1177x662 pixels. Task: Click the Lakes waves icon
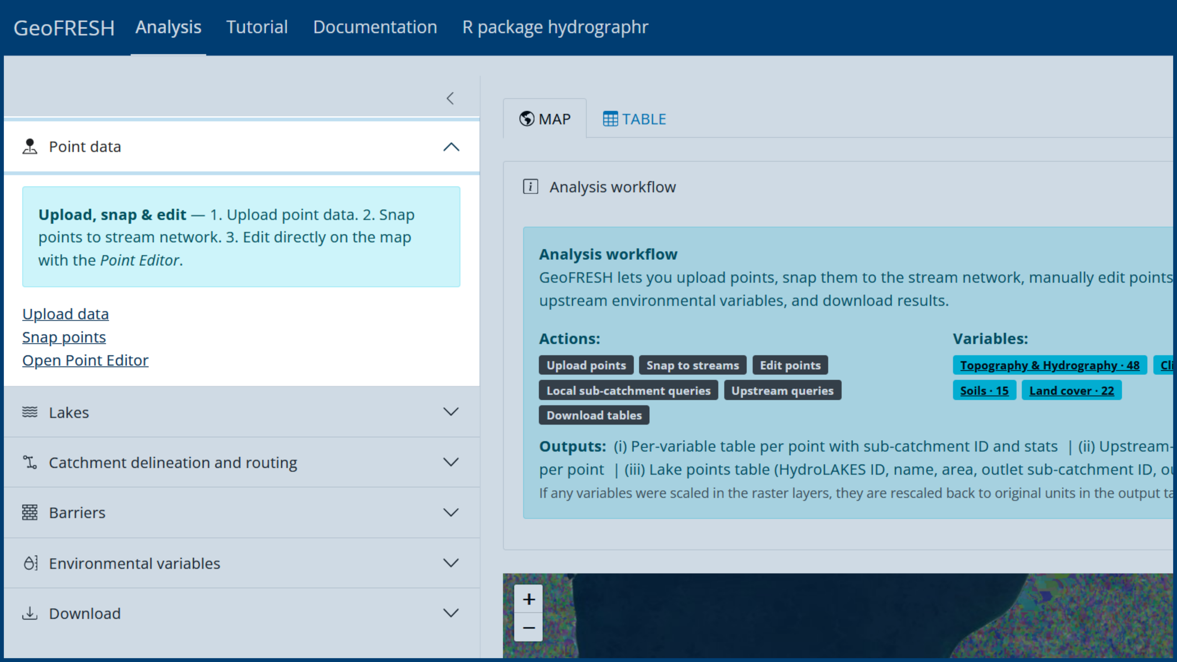coord(30,412)
